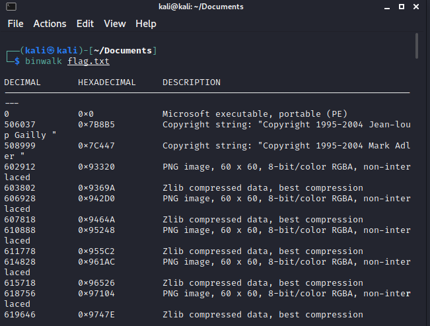Click the HEXADECIMAL column header
Image resolution: width=430 pixels, height=326 pixels.
click(x=106, y=82)
